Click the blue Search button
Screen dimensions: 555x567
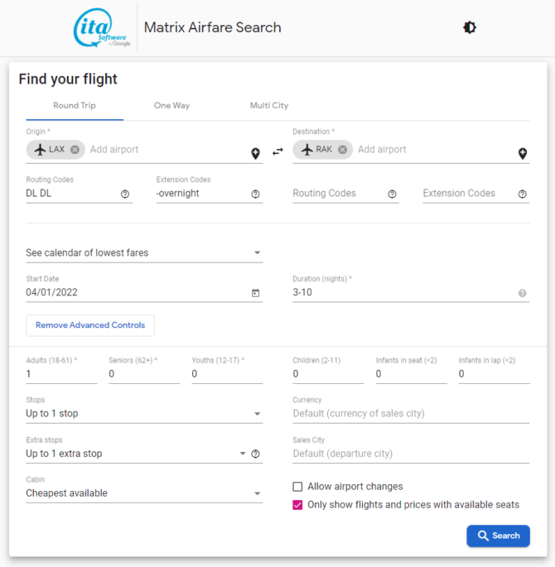pos(498,536)
